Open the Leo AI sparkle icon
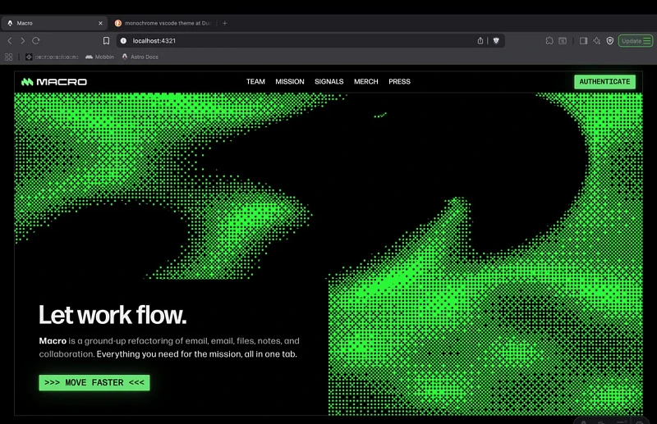Screen dimensions: 657x424 point(596,40)
